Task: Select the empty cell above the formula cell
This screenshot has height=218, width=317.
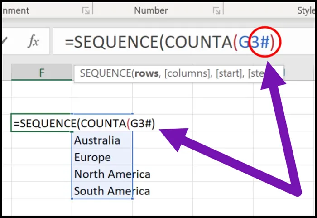Action: (41, 106)
